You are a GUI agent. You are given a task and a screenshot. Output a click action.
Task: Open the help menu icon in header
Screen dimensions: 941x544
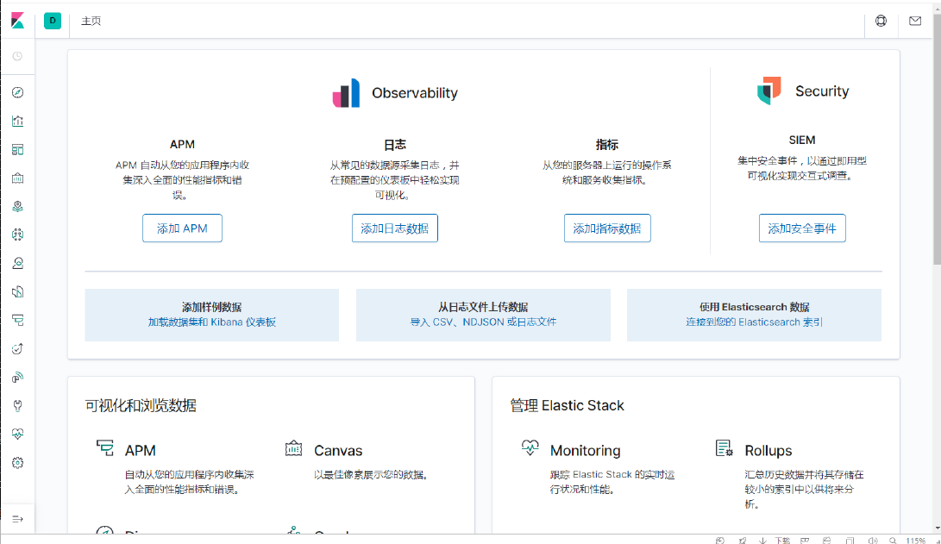881,21
